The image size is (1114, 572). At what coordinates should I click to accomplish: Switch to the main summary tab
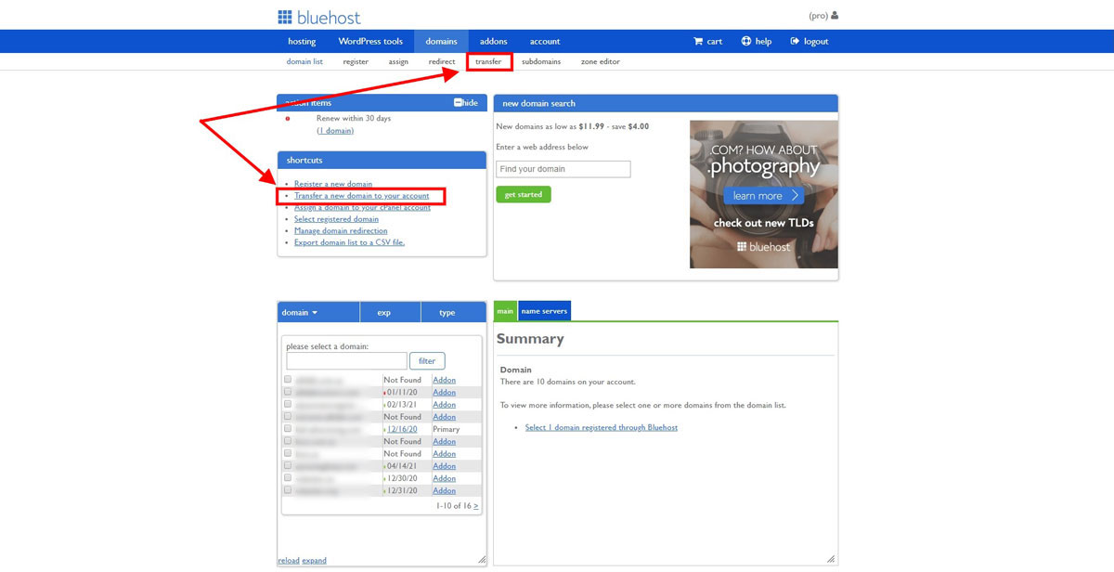pyautogui.click(x=505, y=311)
